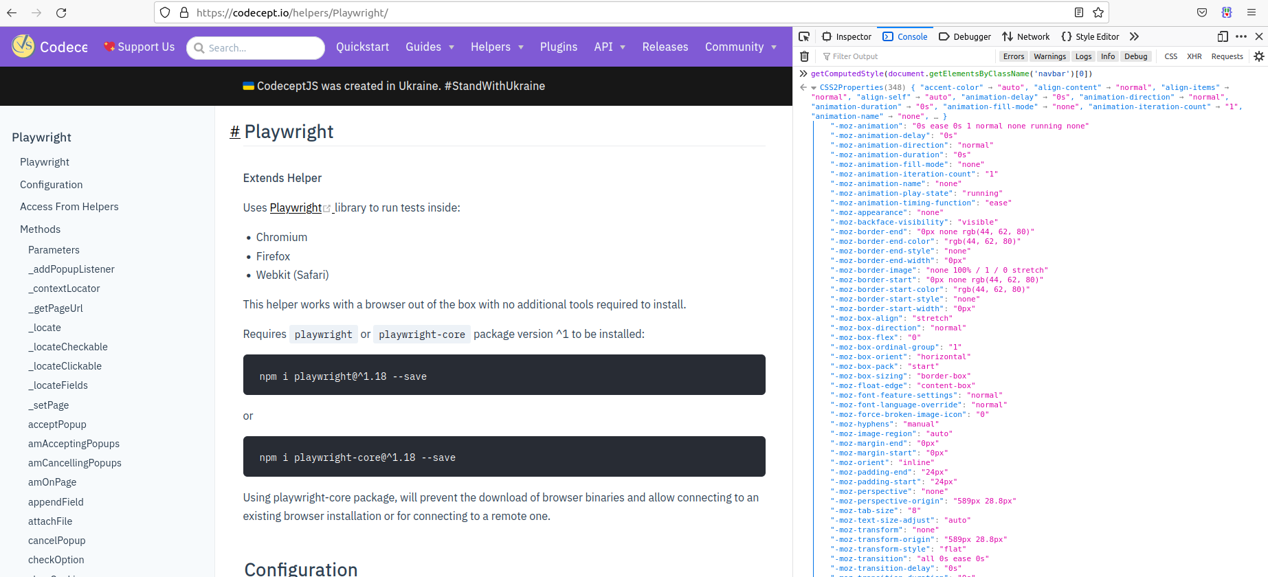Toggle reader view icon in address bar
Screen dimensions: 1268x577
(x=1079, y=13)
